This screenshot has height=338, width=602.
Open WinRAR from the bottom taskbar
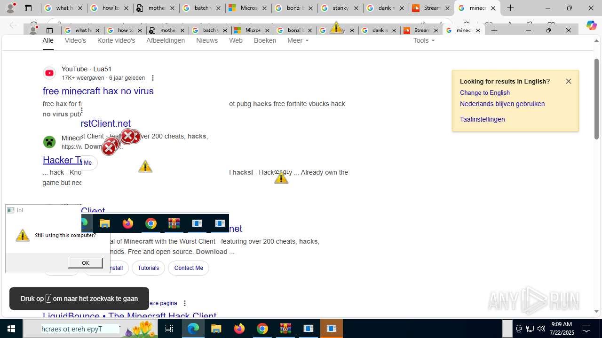click(x=285, y=329)
